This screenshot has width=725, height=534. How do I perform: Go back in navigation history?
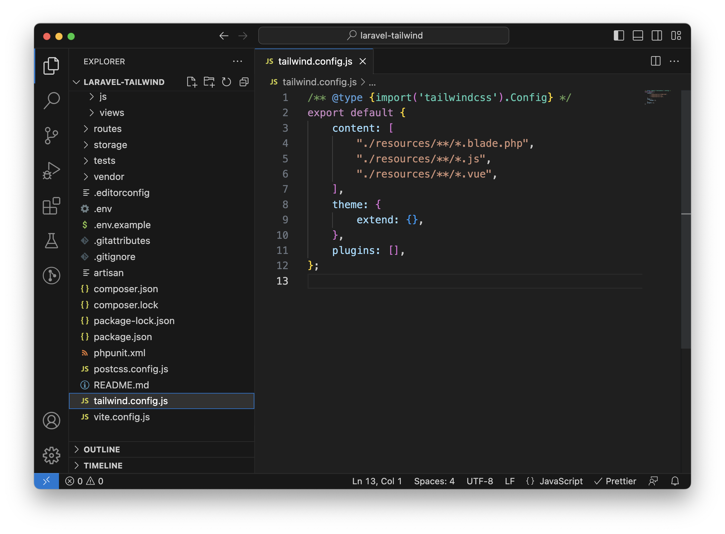click(224, 35)
